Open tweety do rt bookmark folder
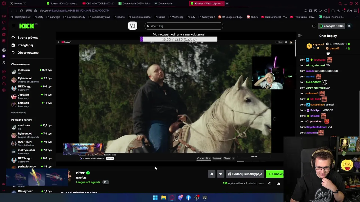360x202 pixels. click(207, 17)
